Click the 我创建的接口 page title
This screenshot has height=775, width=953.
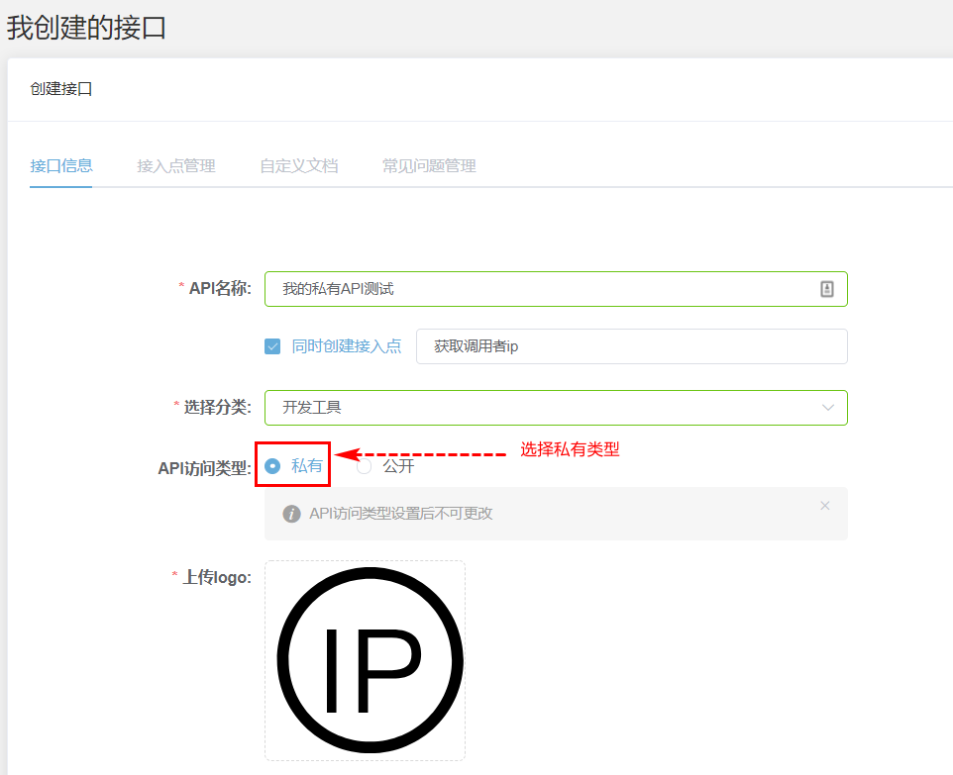(86, 28)
